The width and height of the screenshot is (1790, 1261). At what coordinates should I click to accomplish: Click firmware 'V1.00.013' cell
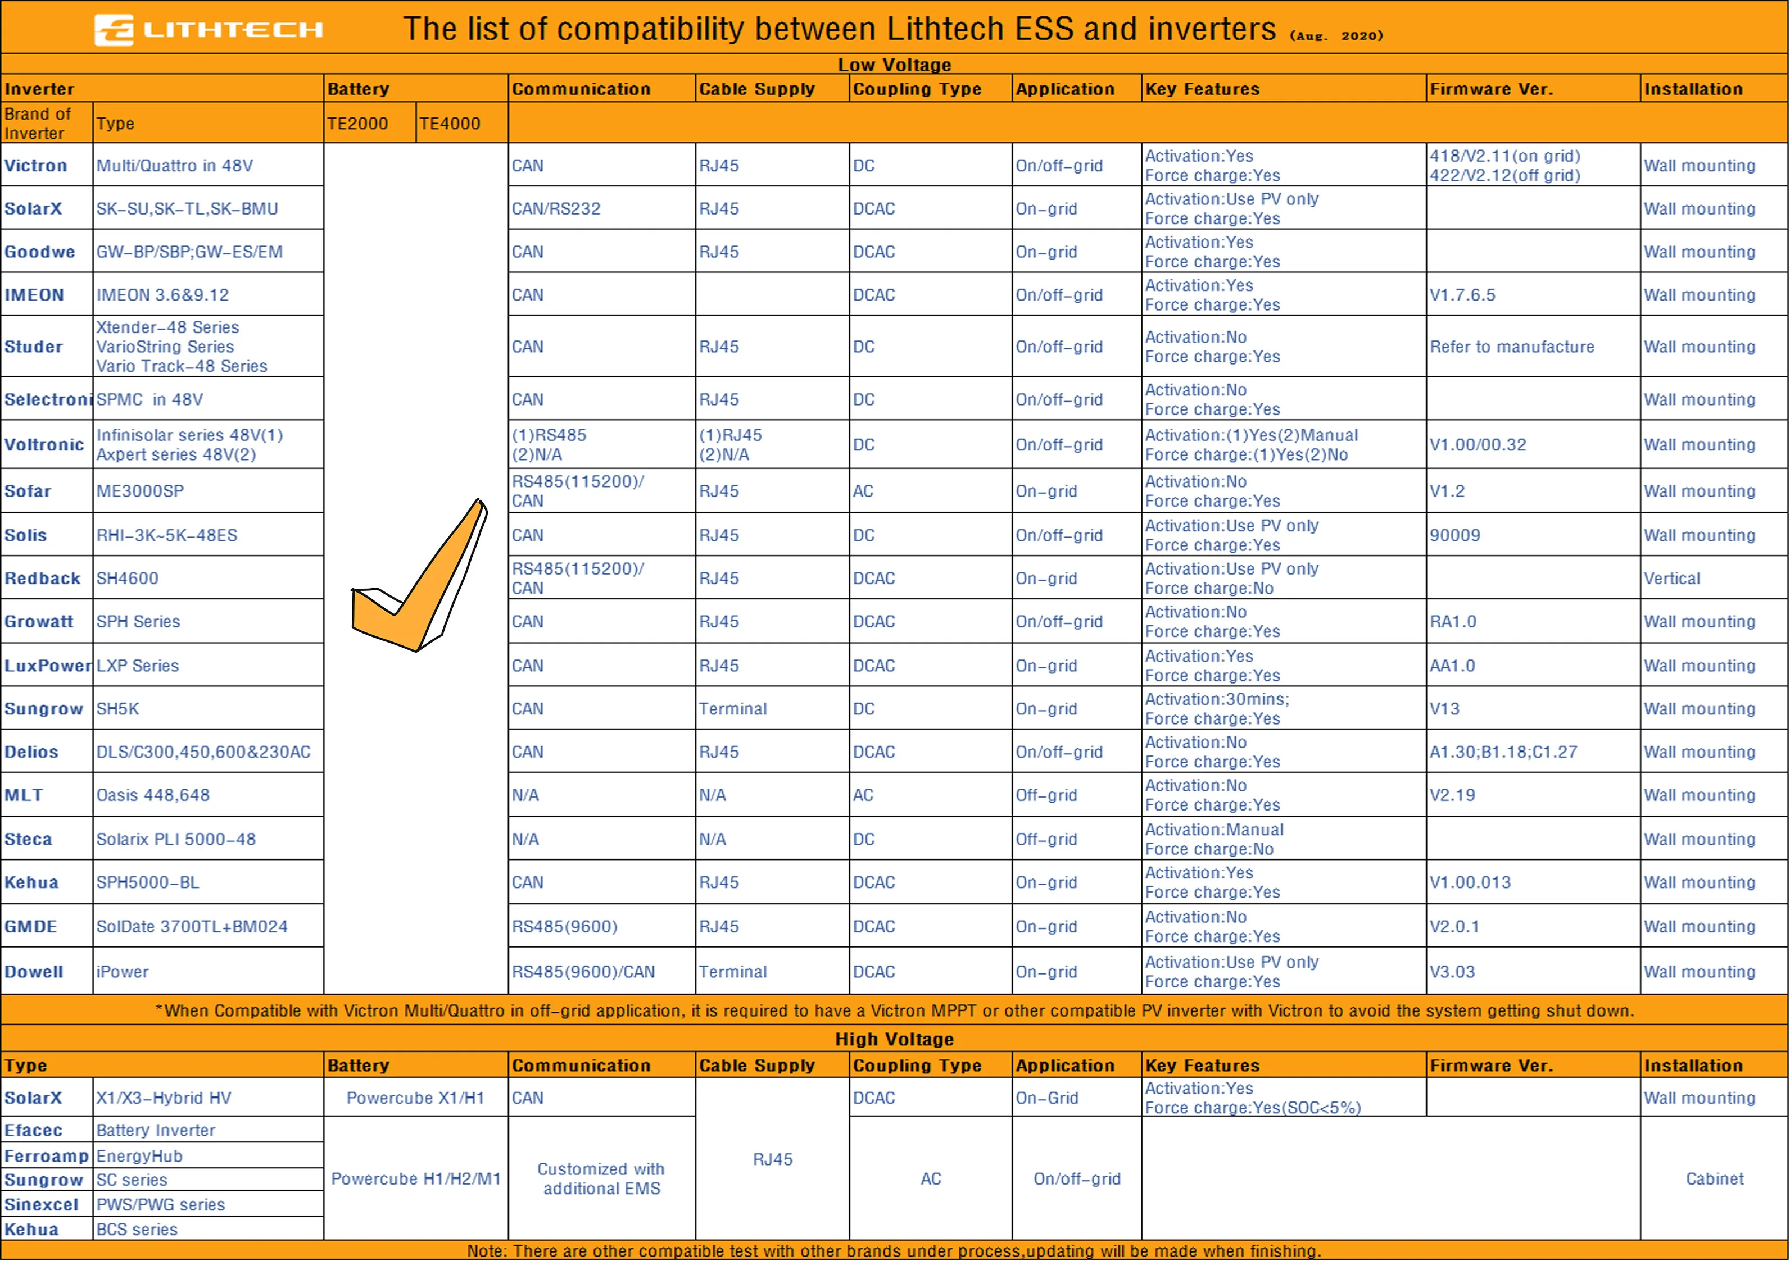pyautogui.click(x=1533, y=882)
